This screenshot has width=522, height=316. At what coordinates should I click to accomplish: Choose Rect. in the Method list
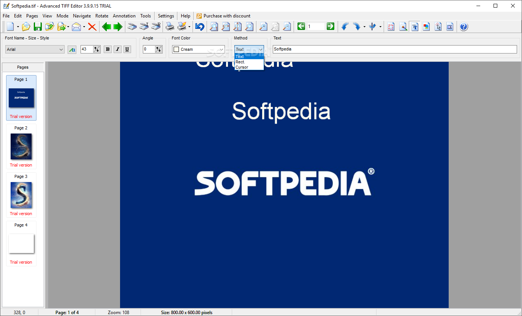click(249, 62)
